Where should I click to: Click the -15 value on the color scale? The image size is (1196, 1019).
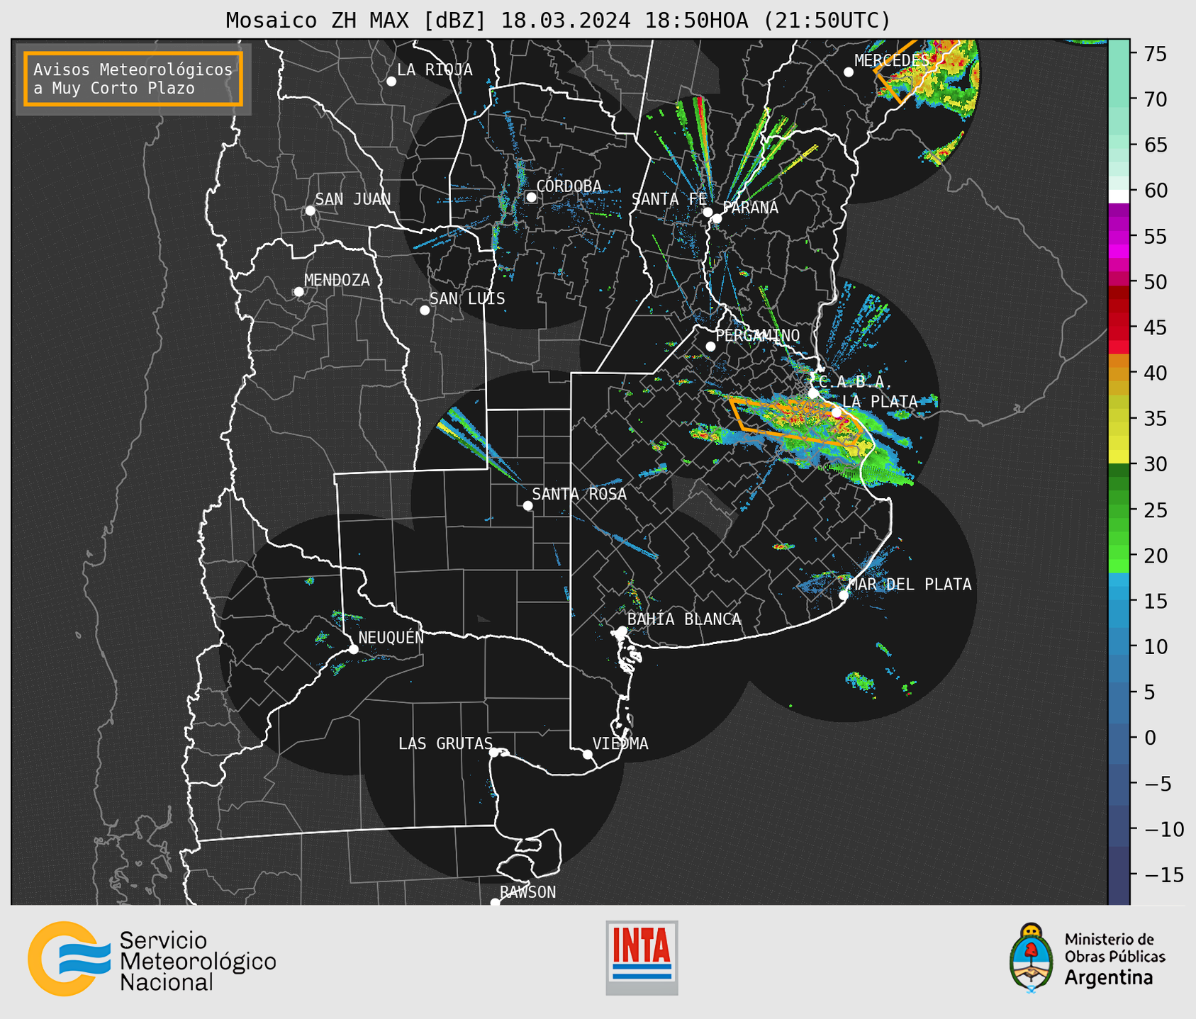[x=1164, y=874]
